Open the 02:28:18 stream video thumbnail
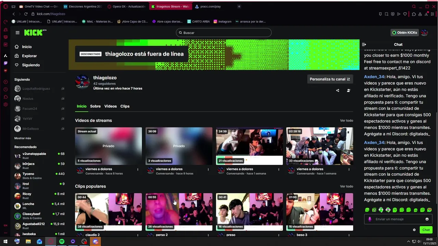Viewport: 438px width, 246px height. point(320,146)
